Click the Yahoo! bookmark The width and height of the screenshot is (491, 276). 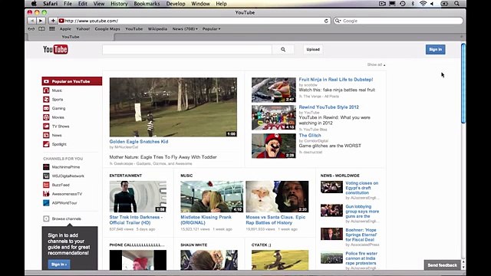(83, 29)
